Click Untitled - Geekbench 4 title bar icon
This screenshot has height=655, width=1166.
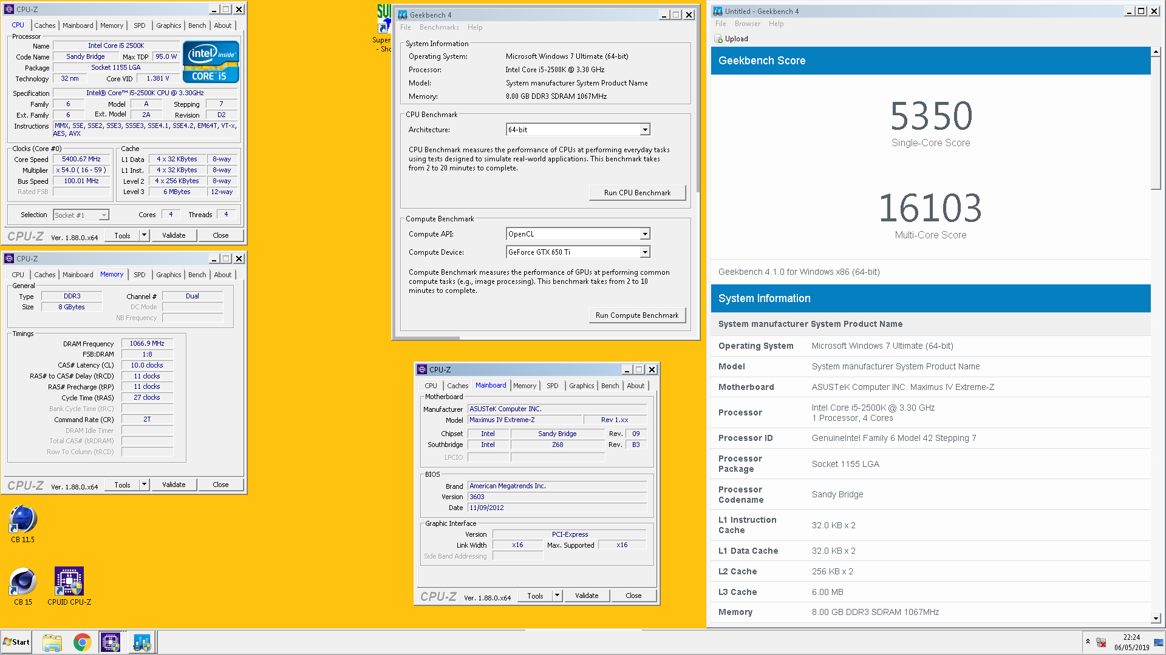click(x=718, y=11)
